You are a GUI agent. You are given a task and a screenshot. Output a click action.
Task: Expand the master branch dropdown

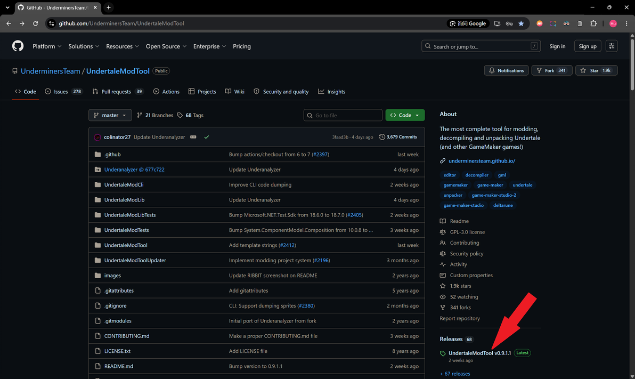click(110, 115)
